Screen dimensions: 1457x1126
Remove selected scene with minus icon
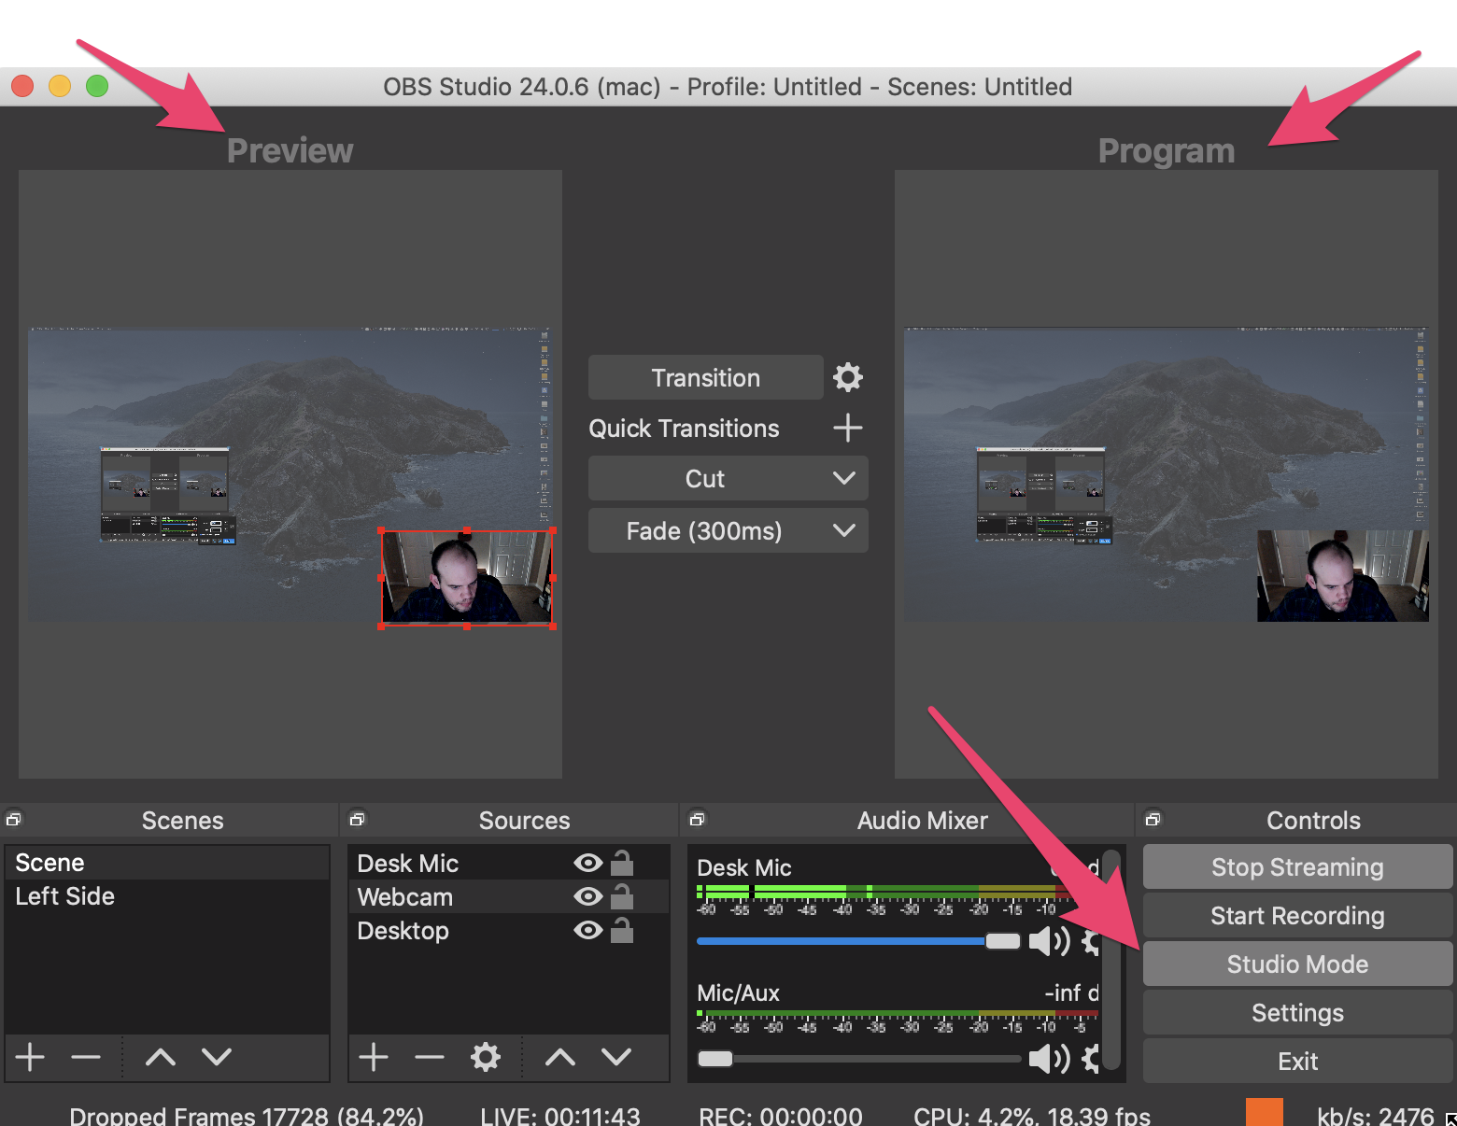coord(86,1057)
